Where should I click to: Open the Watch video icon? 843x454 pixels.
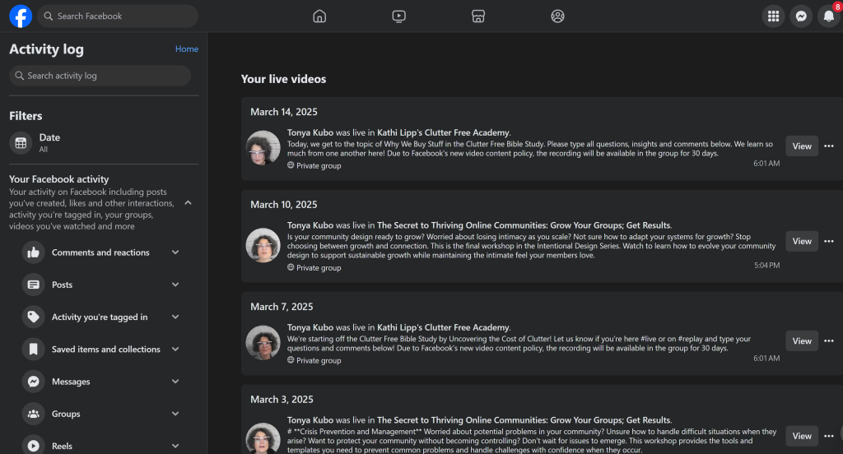[399, 16]
